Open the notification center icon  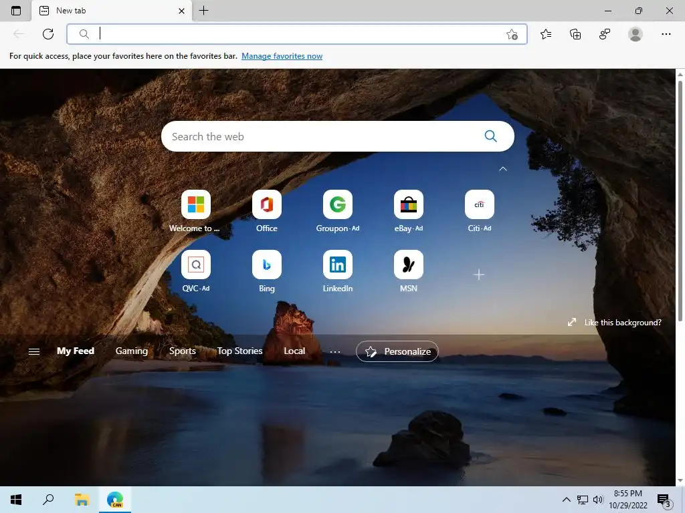[x=664, y=500]
